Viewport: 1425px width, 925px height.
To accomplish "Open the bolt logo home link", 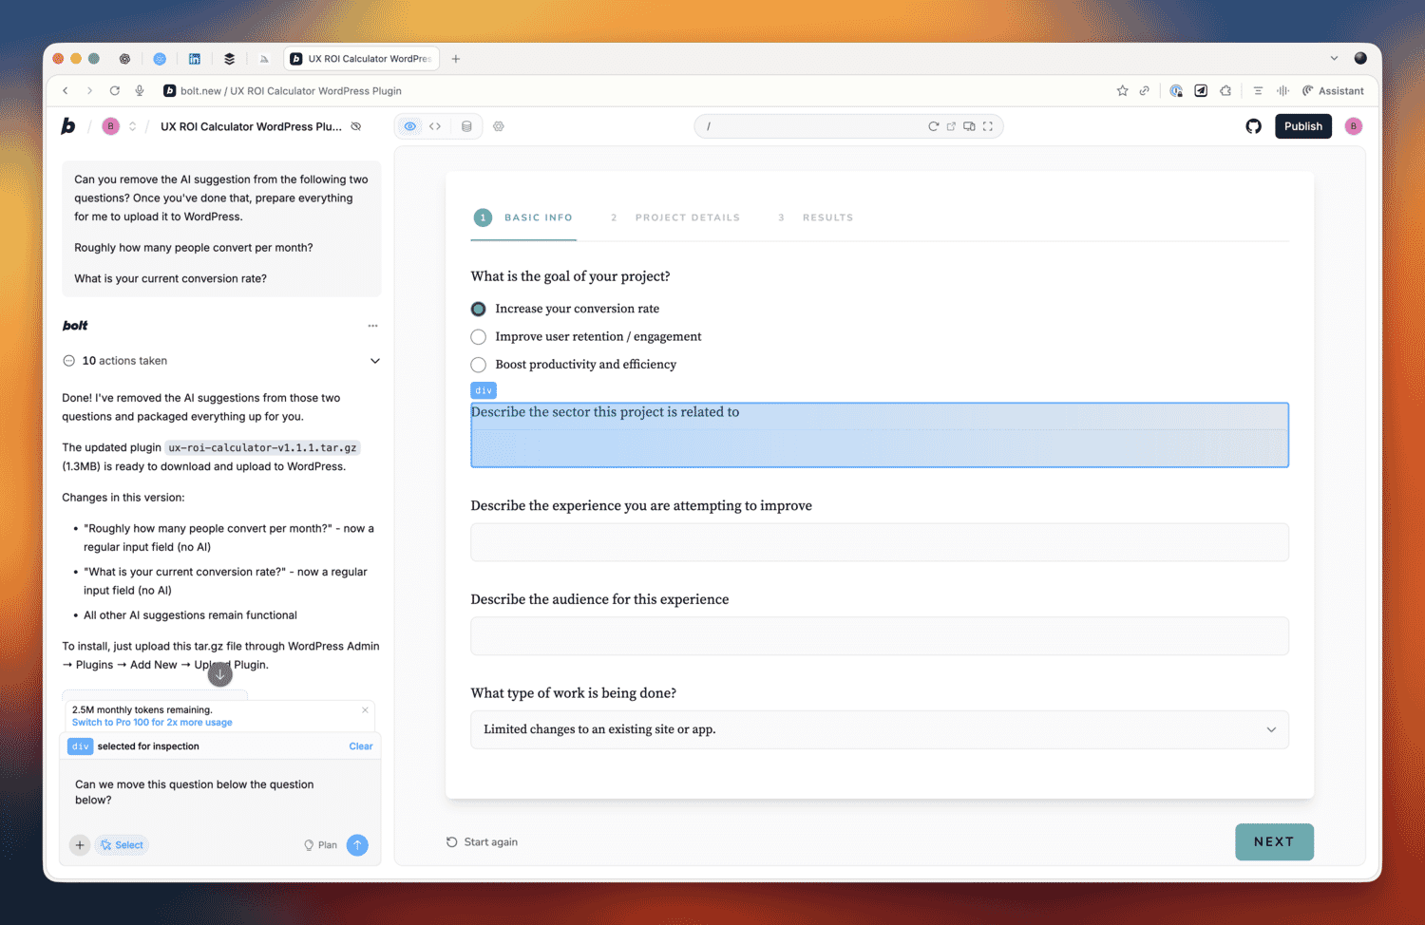I will (68, 126).
